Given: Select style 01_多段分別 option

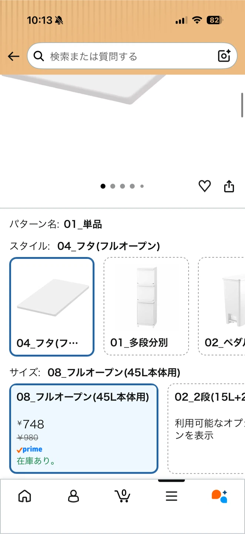Looking at the screenshot, I should [x=146, y=307].
